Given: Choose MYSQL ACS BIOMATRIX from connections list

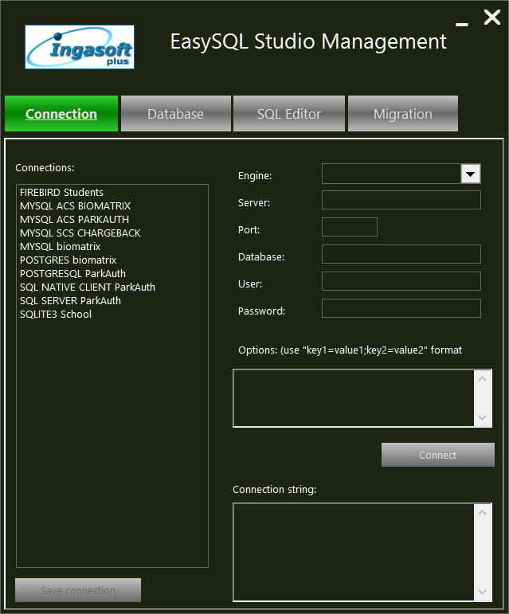Looking at the screenshot, I should click(75, 206).
